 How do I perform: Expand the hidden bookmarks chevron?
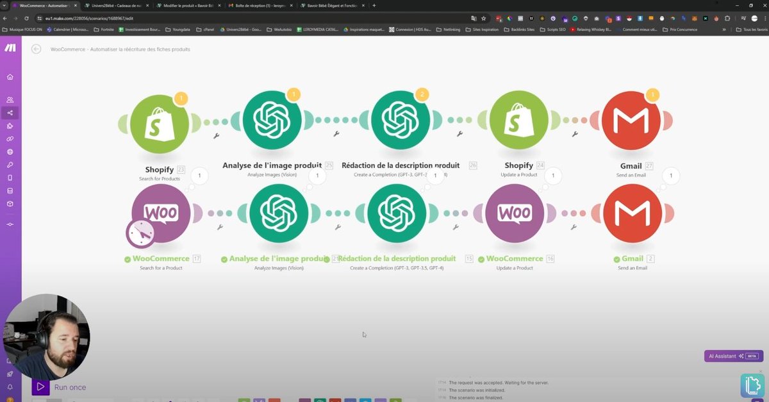[x=725, y=29]
